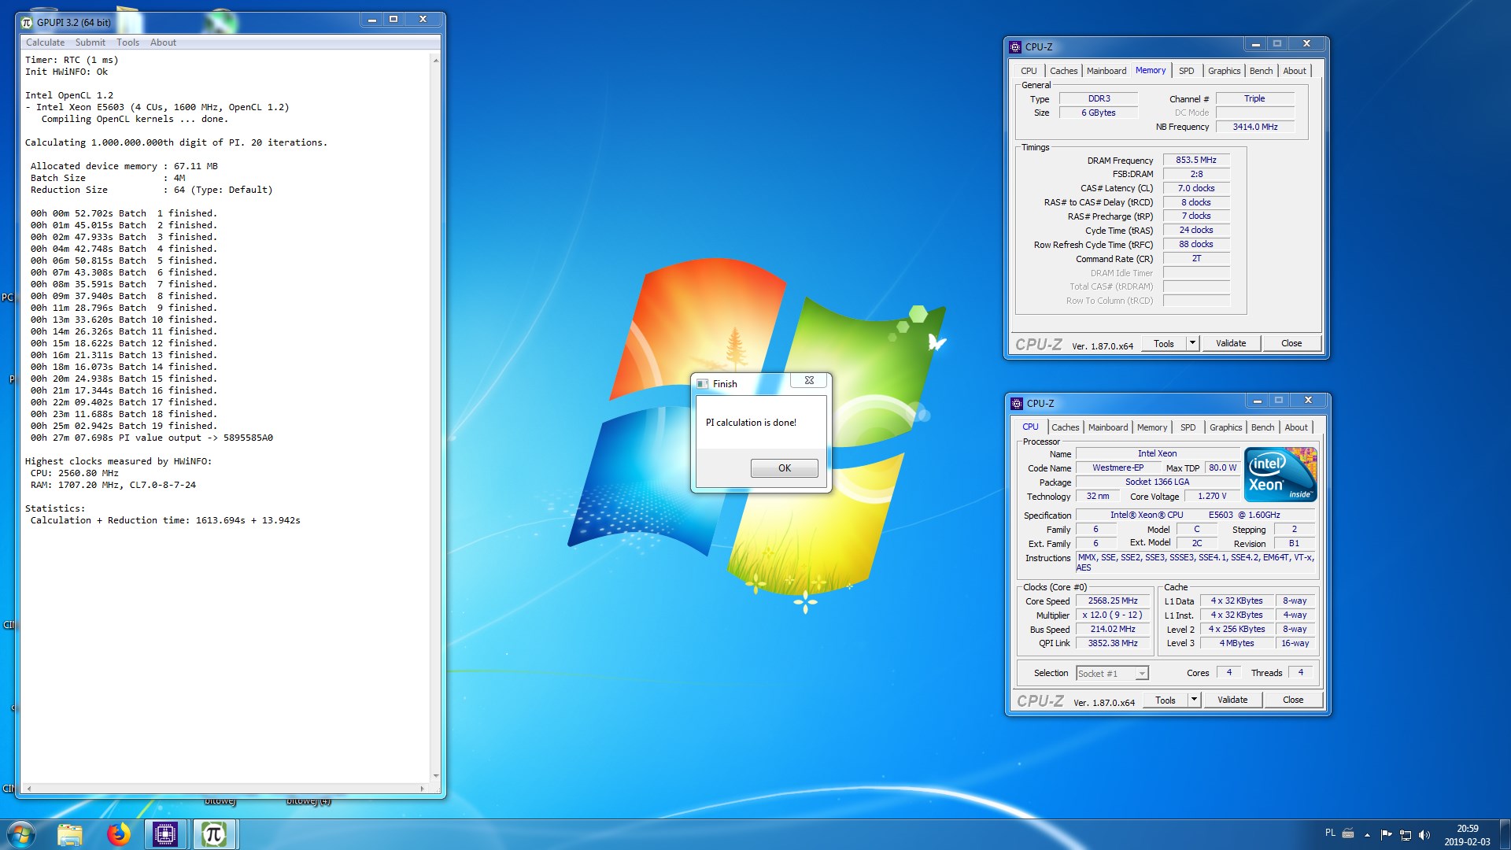Close the Finish dialog with X
This screenshot has width=1511, height=850.
[809, 380]
